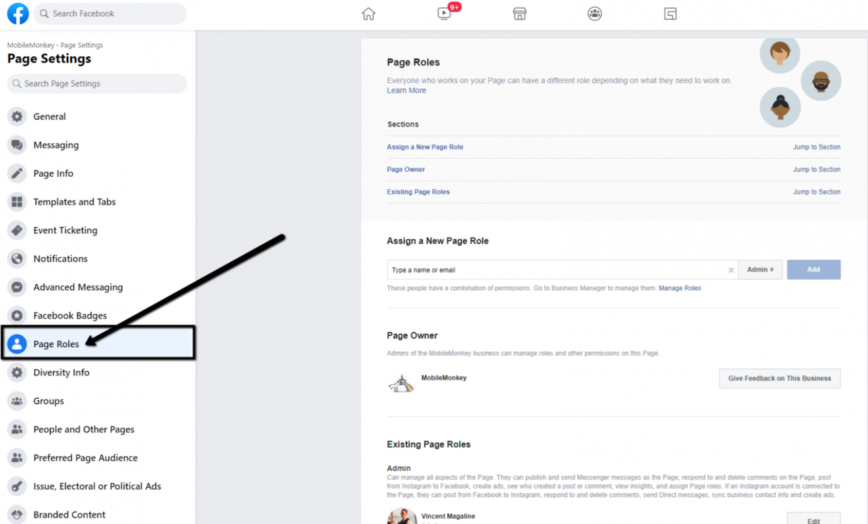The image size is (868, 524).
Task: Click the Event Ticketing ticket icon
Action: pos(17,231)
